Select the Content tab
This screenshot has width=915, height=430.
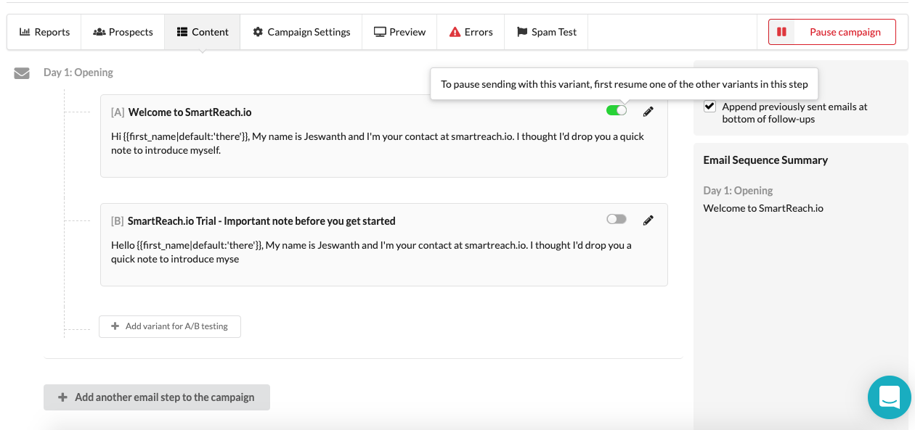(x=203, y=32)
